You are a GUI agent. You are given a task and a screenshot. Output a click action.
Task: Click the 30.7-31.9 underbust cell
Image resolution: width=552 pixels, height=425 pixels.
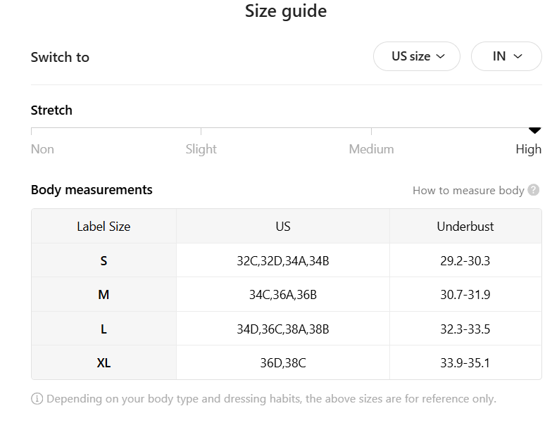click(x=465, y=295)
